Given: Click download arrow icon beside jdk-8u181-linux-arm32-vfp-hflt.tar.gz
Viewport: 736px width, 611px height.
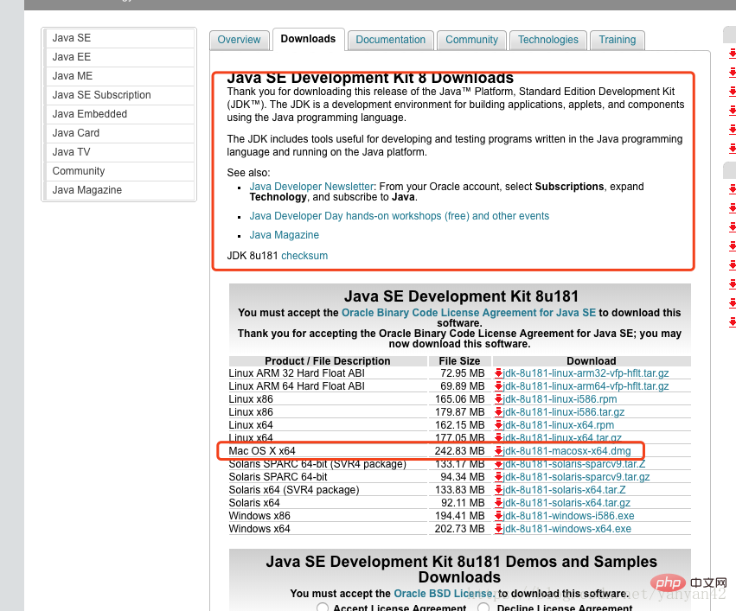Looking at the screenshot, I should click(x=498, y=373).
